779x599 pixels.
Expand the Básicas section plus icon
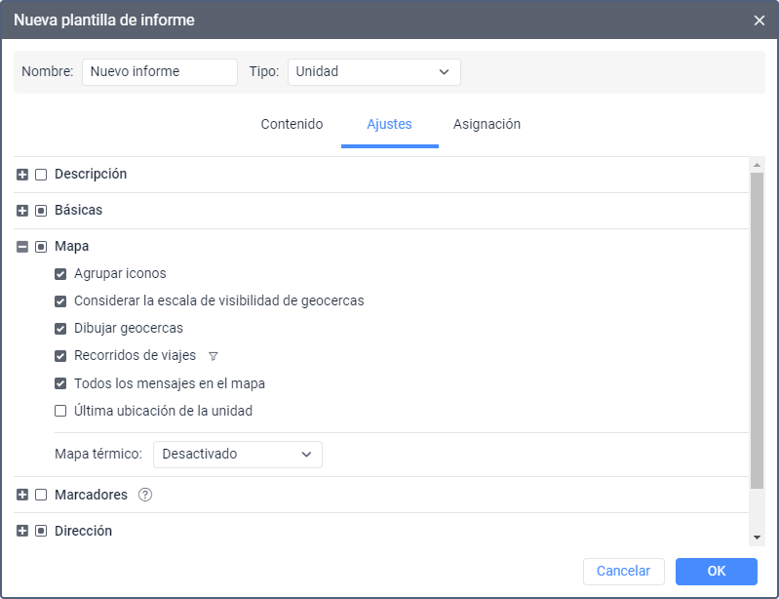pos(22,211)
